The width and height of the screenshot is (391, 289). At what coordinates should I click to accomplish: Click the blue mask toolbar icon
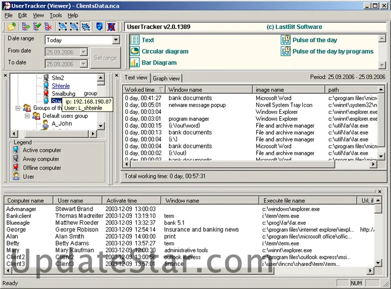pos(99,27)
